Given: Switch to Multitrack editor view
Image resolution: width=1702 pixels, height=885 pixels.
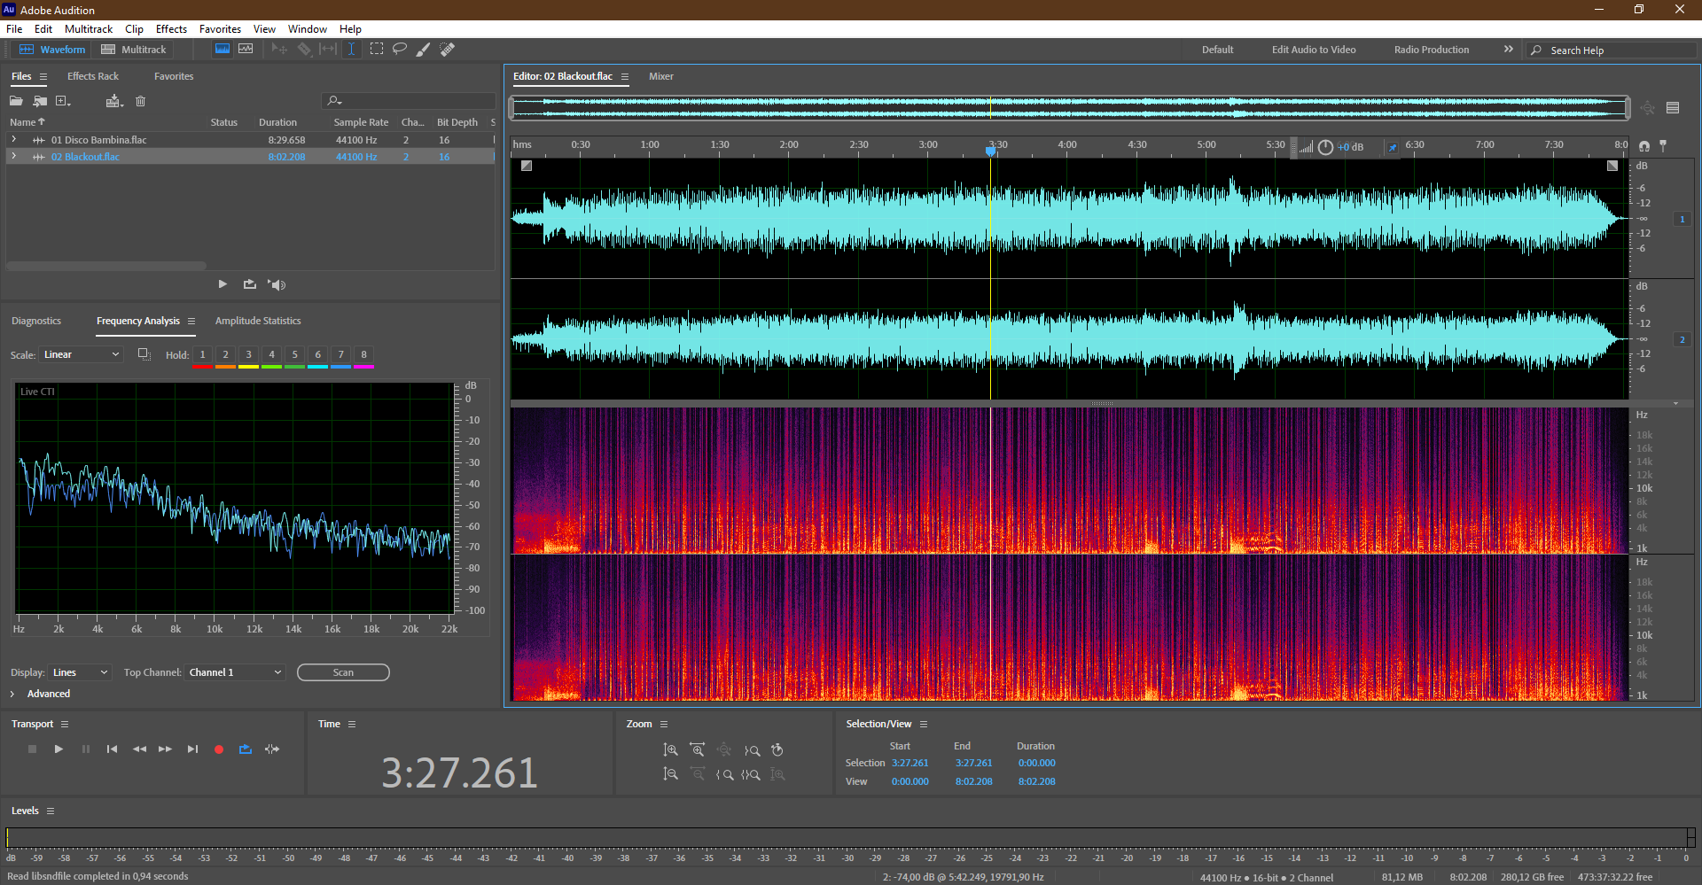Looking at the screenshot, I should tap(134, 50).
